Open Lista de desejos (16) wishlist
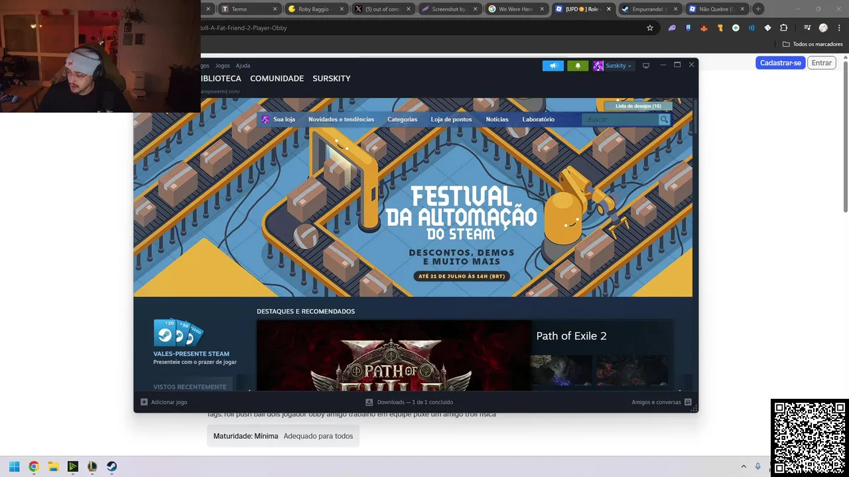The image size is (849, 477). (x=638, y=106)
